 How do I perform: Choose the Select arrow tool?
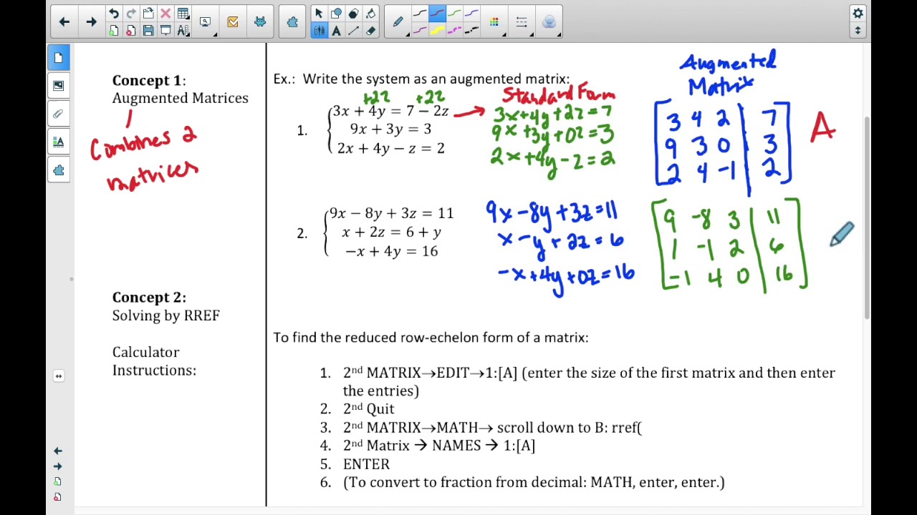[319, 14]
